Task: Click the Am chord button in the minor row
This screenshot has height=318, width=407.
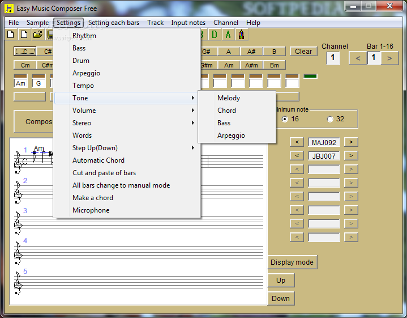Action: pos(229,65)
